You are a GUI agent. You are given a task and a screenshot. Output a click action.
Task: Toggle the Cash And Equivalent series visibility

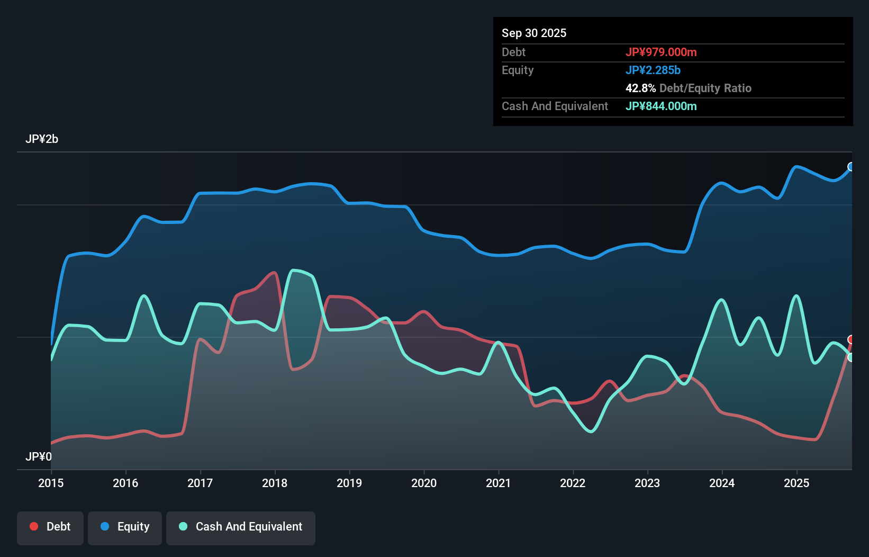241,527
